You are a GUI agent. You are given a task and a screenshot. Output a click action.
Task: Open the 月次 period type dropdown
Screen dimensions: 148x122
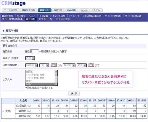coord(30,58)
